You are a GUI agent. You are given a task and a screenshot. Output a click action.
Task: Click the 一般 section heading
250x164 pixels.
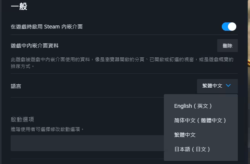pos(19,6)
